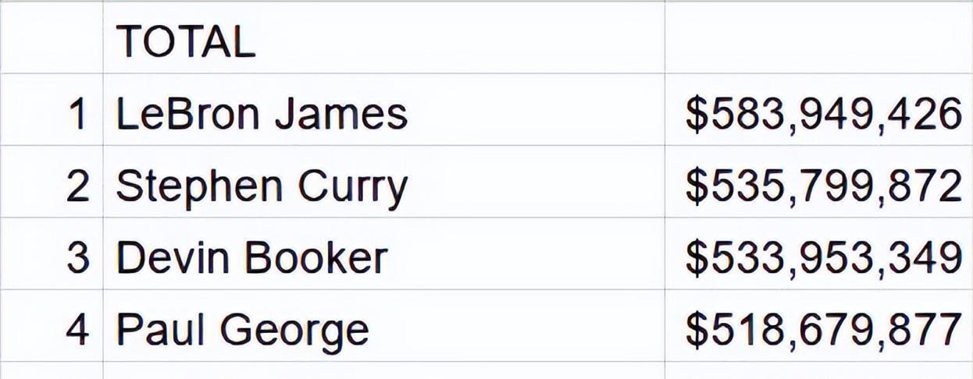Click the empty cell below Paul George
Image resolution: width=973 pixels, height=379 pixels.
pyautogui.click(x=383, y=371)
